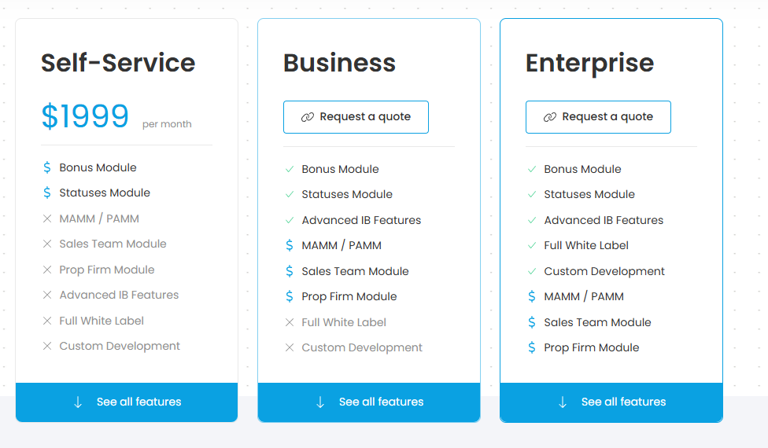Click dollar icon beside Self-Service Statuses Module

(x=47, y=193)
